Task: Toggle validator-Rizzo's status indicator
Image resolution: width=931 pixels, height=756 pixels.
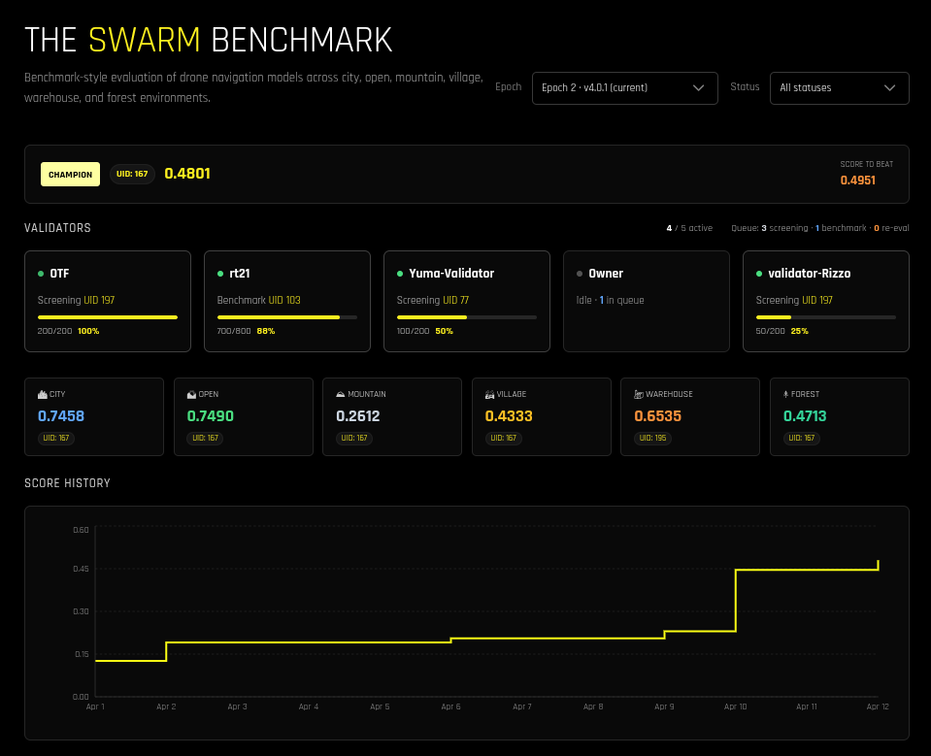Action: 757,273
